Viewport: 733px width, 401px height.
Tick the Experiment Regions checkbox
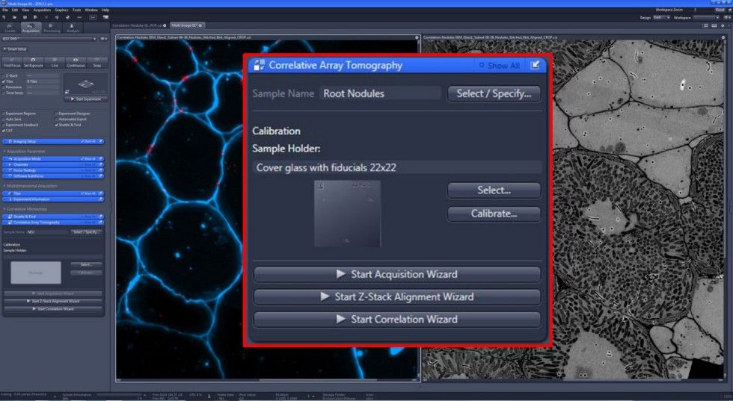(4, 114)
